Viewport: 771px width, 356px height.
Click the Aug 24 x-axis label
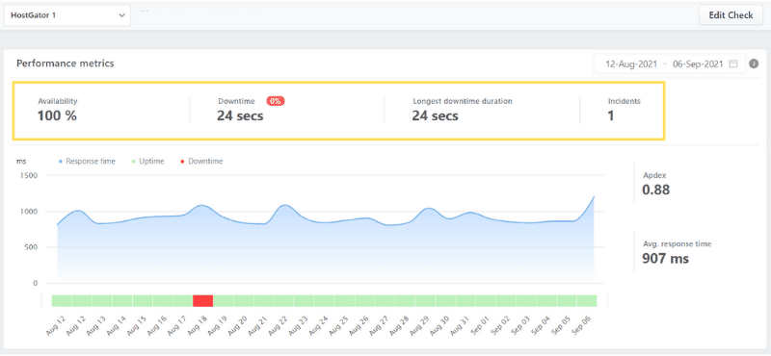[x=319, y=325]
